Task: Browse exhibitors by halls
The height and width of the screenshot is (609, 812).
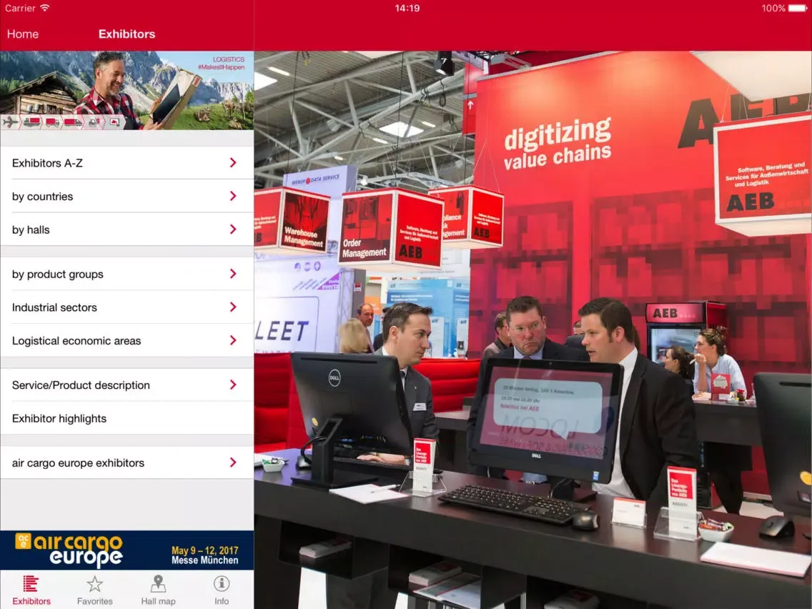Action: pyautogui.click(x=127, y=229)
